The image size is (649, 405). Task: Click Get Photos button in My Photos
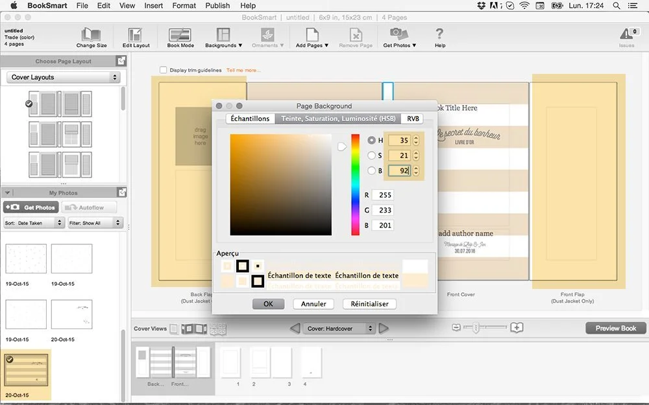[x=31, y=207]
